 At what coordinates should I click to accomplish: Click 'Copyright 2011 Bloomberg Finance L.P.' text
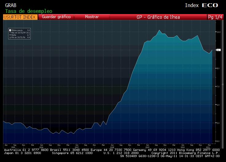tap(185, 153)
